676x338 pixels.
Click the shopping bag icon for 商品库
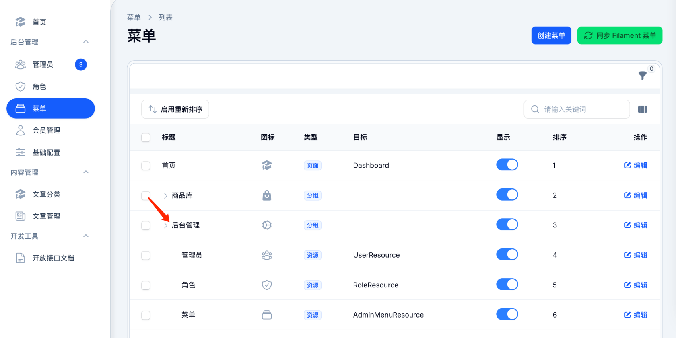[x=267, y=195]
